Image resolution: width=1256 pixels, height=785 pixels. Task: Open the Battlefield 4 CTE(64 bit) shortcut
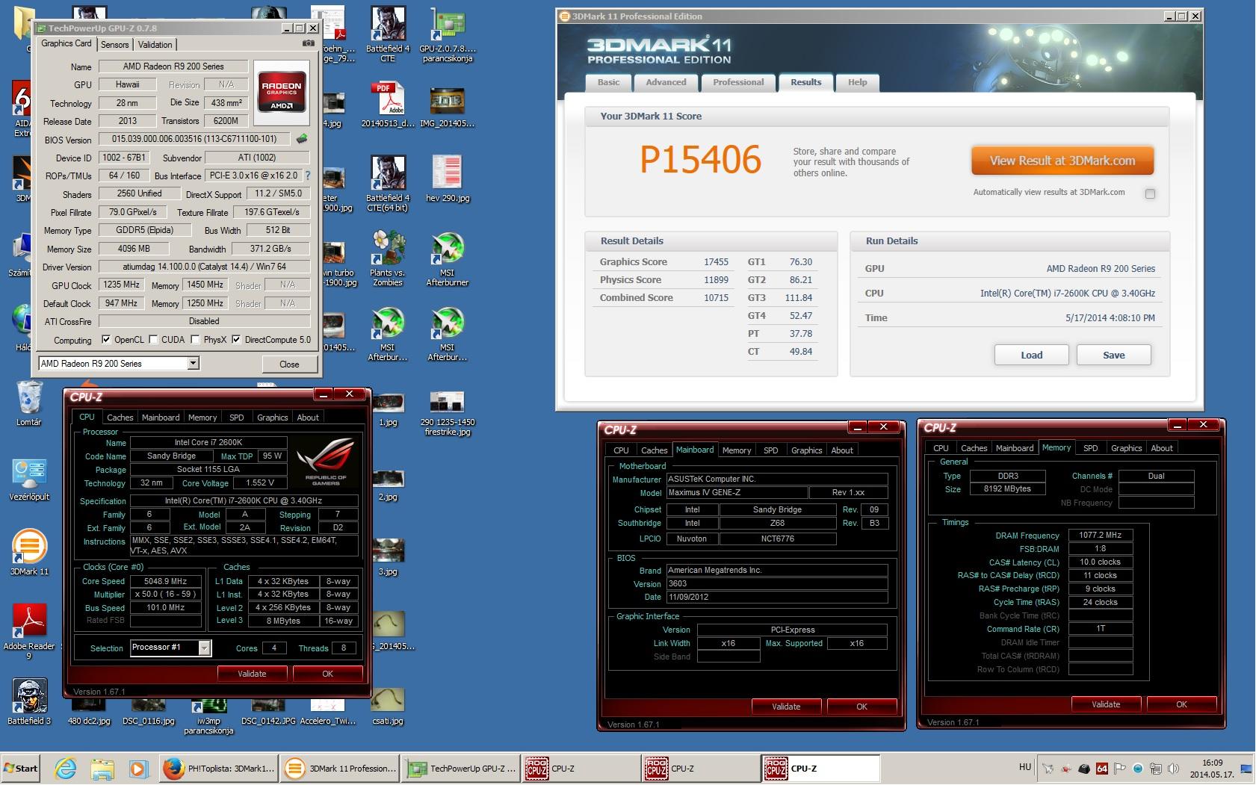(x=388, y=184)
